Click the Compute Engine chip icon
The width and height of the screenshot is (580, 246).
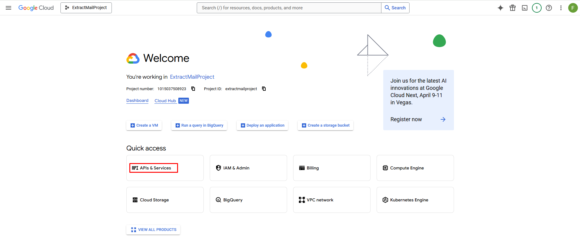[x=385, y=168]
